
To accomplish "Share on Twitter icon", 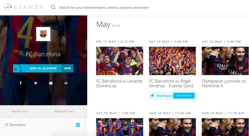I will click(36, 83).
